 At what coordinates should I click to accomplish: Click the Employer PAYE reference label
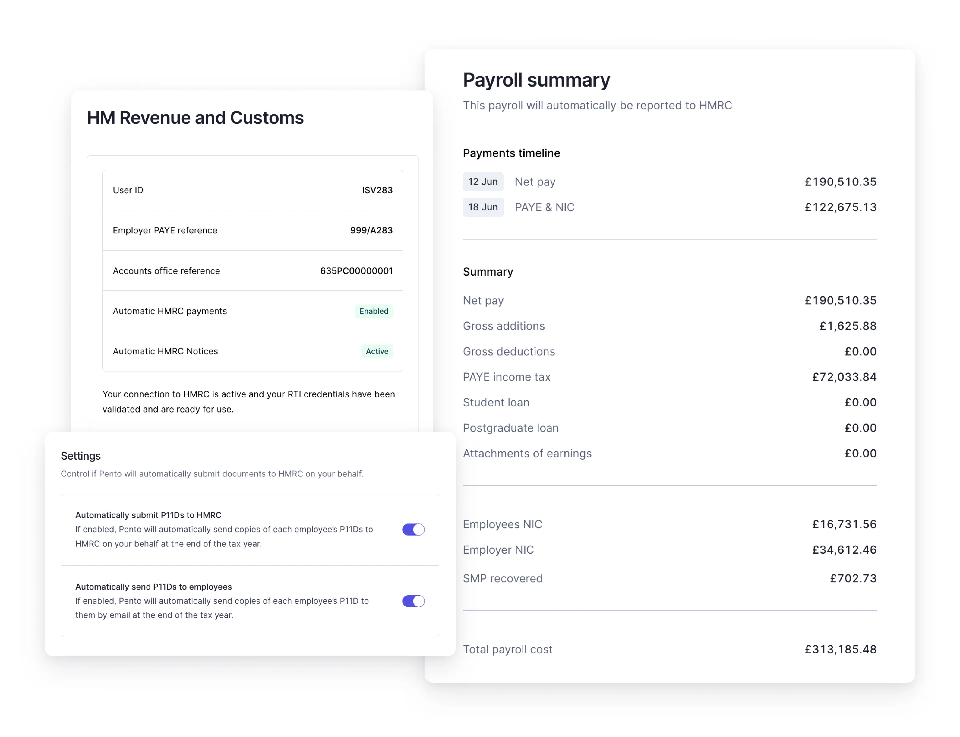(x=165, y=230)
